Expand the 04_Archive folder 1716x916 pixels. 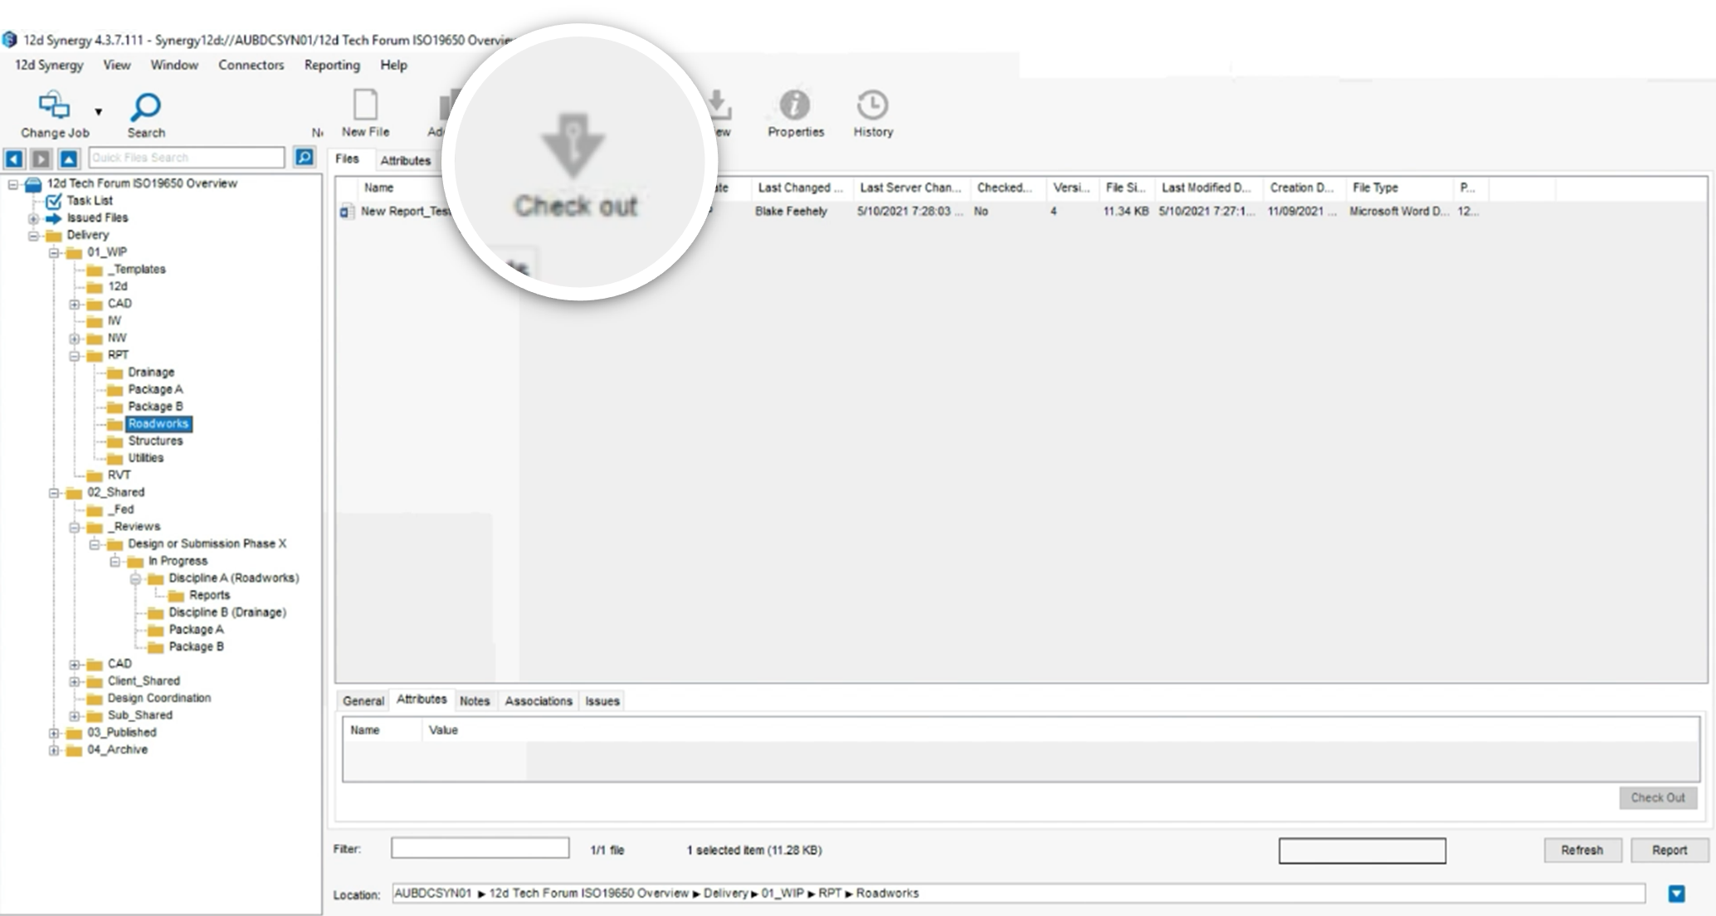point(54,751)
